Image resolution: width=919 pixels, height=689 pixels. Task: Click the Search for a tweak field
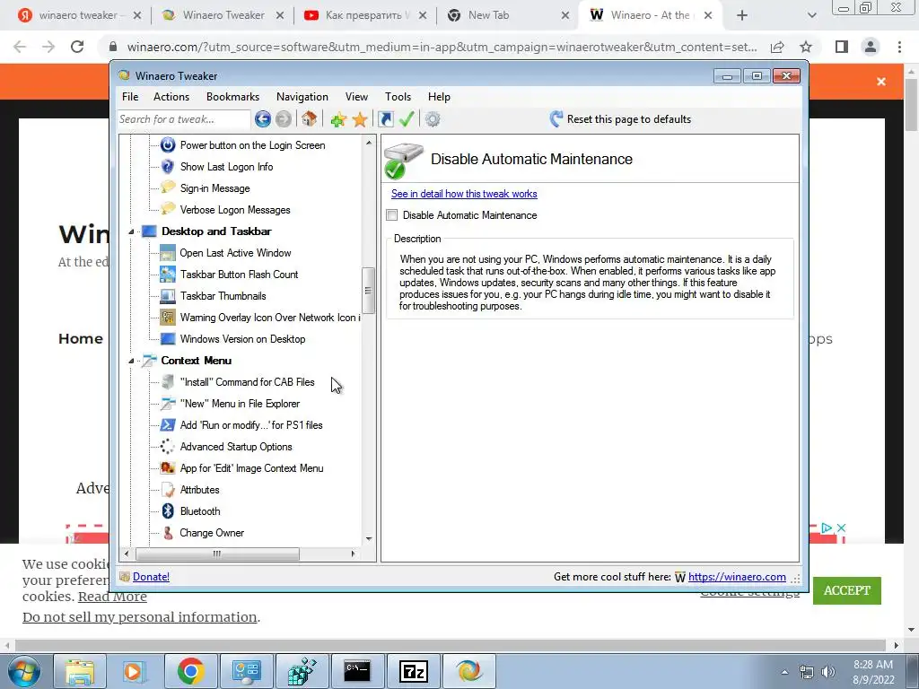click(x=183, y=119)
